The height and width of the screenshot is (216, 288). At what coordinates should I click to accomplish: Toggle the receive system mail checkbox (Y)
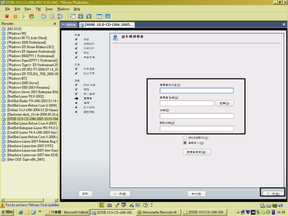click(x=185, y=138)
